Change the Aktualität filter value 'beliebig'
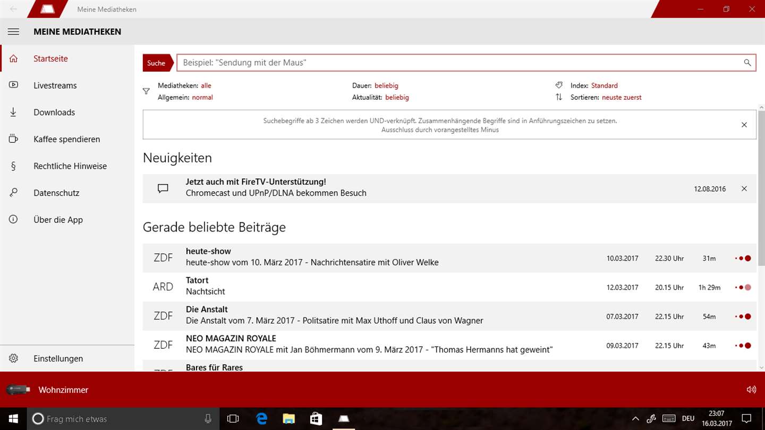 pos(397,98)
